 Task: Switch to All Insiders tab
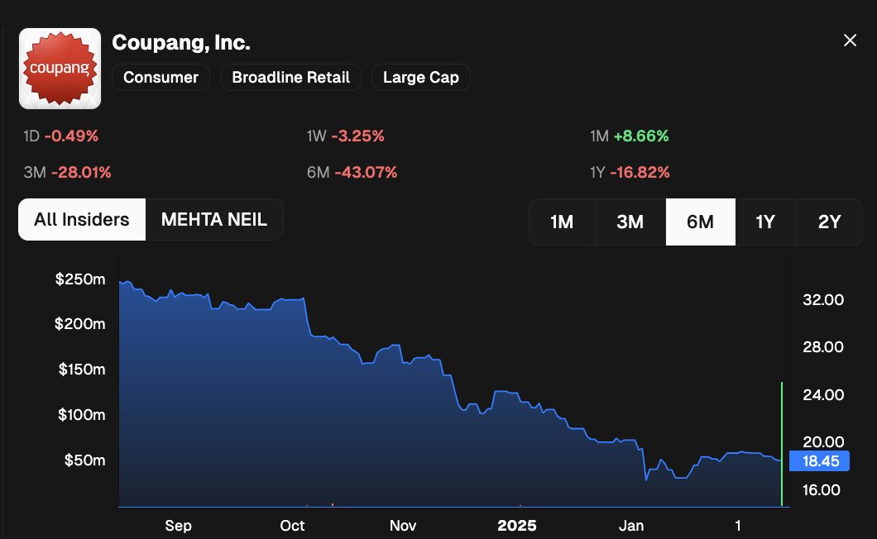(82, 219)
